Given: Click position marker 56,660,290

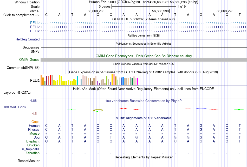Looking at the screenshot, I should tap(160, 11).
